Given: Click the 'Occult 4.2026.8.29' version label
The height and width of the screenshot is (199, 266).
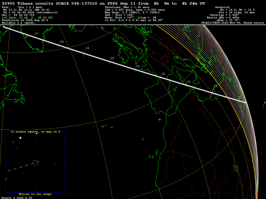Looking at the screenshot, I should click(17, 198).
